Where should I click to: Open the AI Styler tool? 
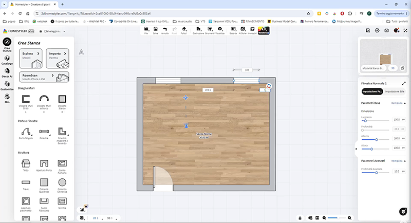click(244, 30)
